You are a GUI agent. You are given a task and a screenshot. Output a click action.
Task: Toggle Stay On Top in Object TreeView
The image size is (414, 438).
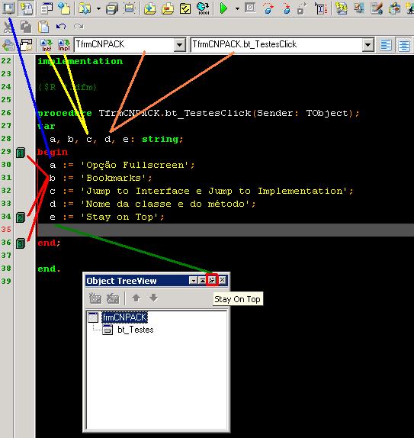point(212,280)
